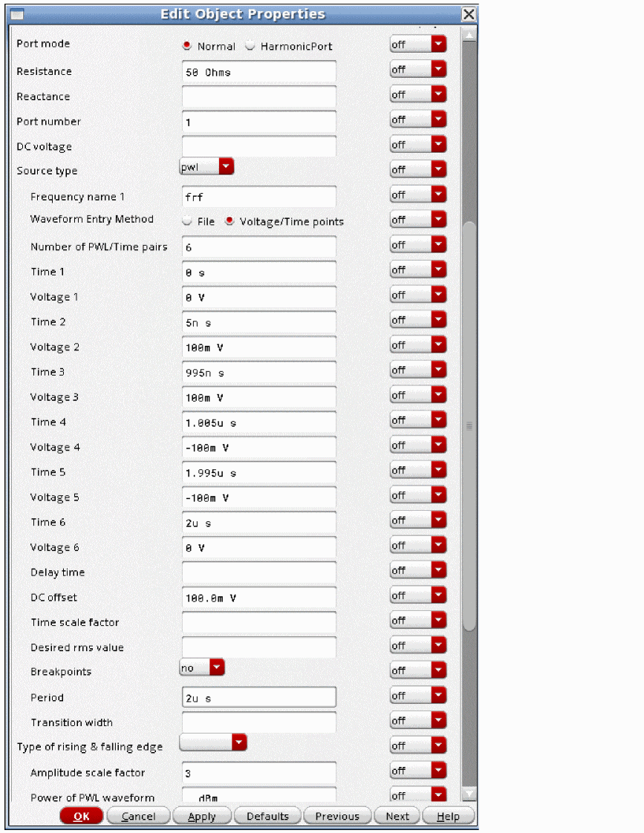The width and height of the screenshot is (644, 833).
Task: Open display dropdown in DC voltage row
Action: pos(418,144)
